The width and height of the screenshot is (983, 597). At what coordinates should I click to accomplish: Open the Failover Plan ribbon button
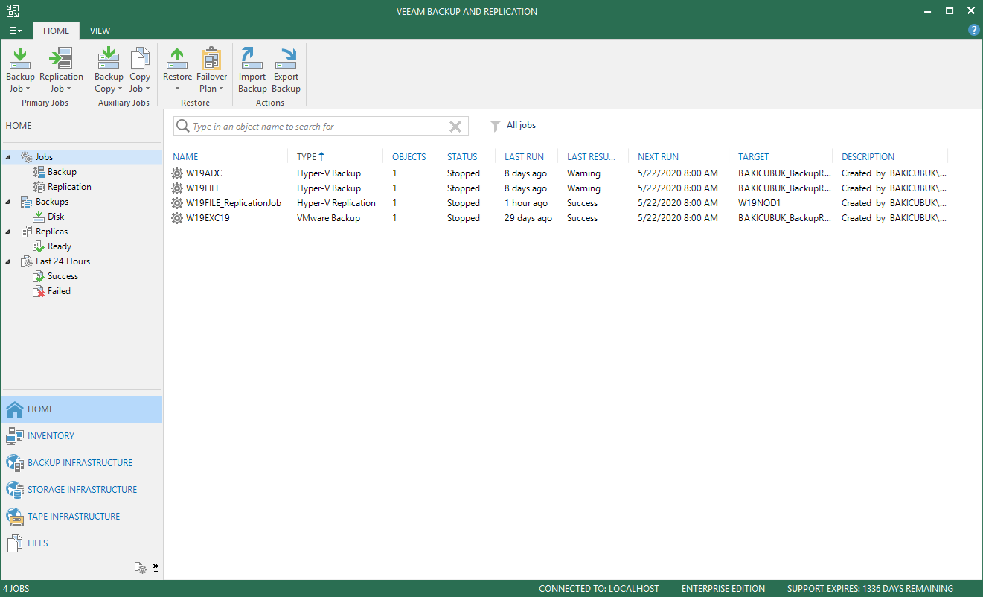(x=212, y=71)
